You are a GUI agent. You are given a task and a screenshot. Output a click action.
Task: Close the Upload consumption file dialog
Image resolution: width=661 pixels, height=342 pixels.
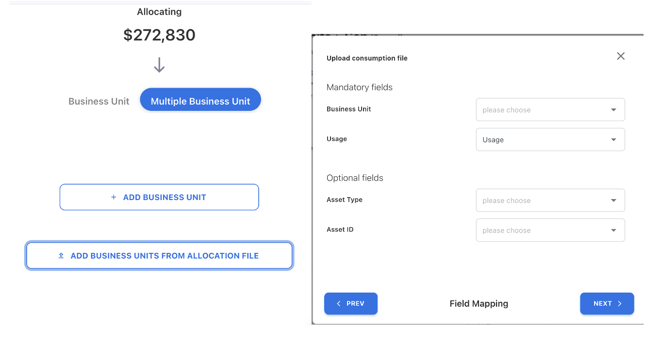coord(620,56)
